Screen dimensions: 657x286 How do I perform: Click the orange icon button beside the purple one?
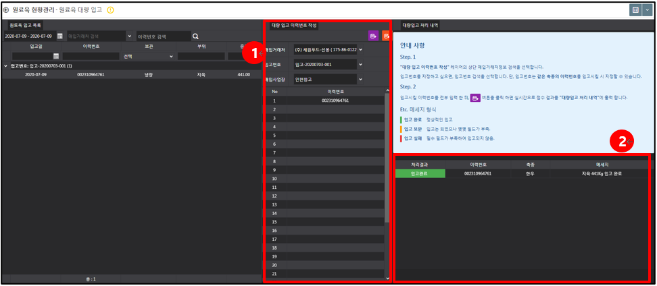pyautogui.click(x=386, y=36)
